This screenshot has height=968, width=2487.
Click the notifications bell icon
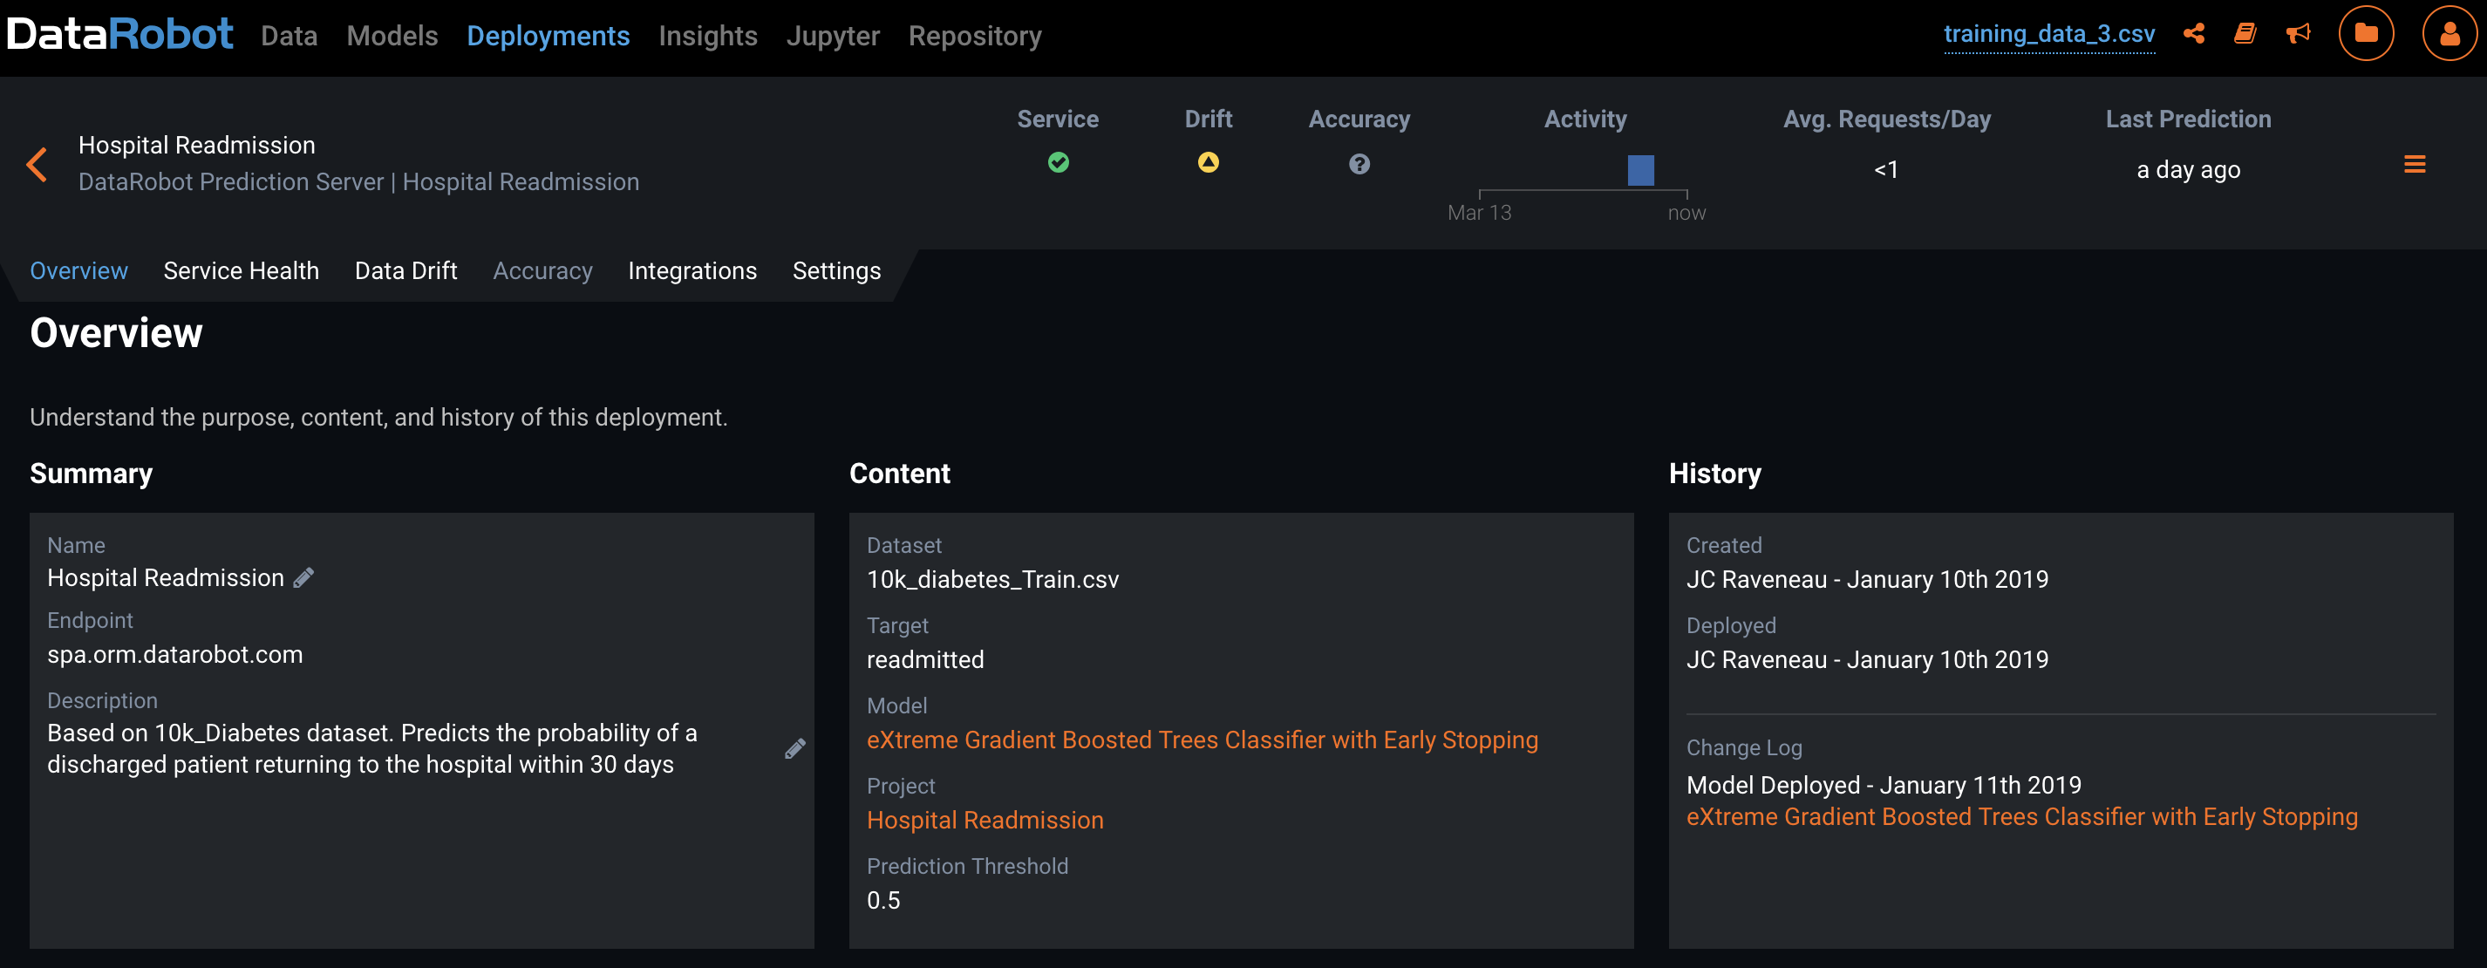[2299, 35]
